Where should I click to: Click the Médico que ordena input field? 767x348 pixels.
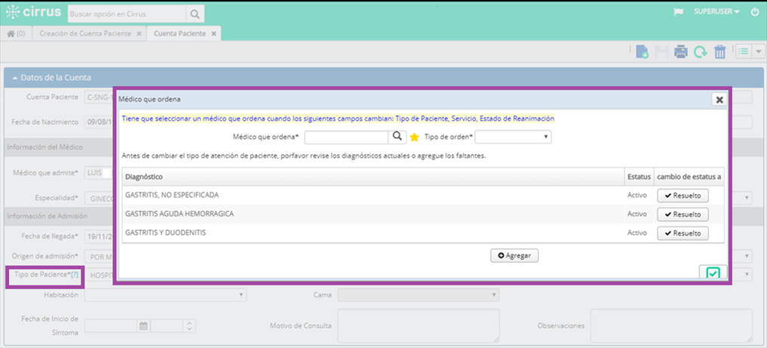[x=346, y=137]
